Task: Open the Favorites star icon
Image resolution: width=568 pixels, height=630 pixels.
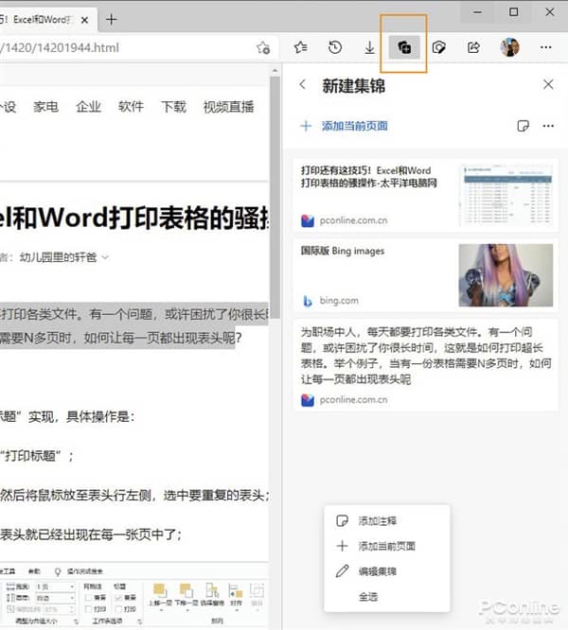Action: pyautogui.click(x=300, y=47)
